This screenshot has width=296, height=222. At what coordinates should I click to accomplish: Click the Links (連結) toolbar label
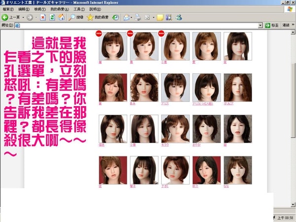pyautogui.click(x=286, y=25)
